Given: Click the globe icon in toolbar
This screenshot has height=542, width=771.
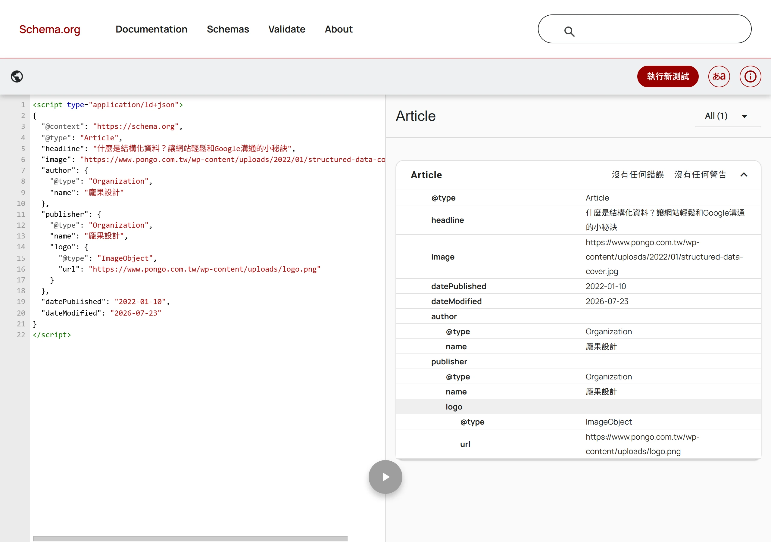Looking at the screenshot, I should 17,76.
